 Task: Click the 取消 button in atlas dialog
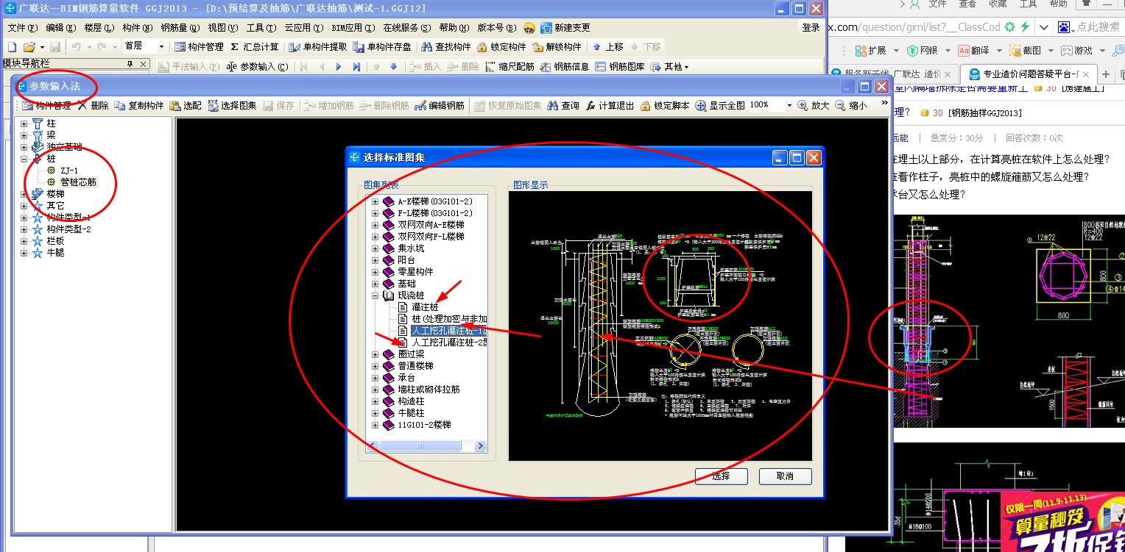coord(786,476)
